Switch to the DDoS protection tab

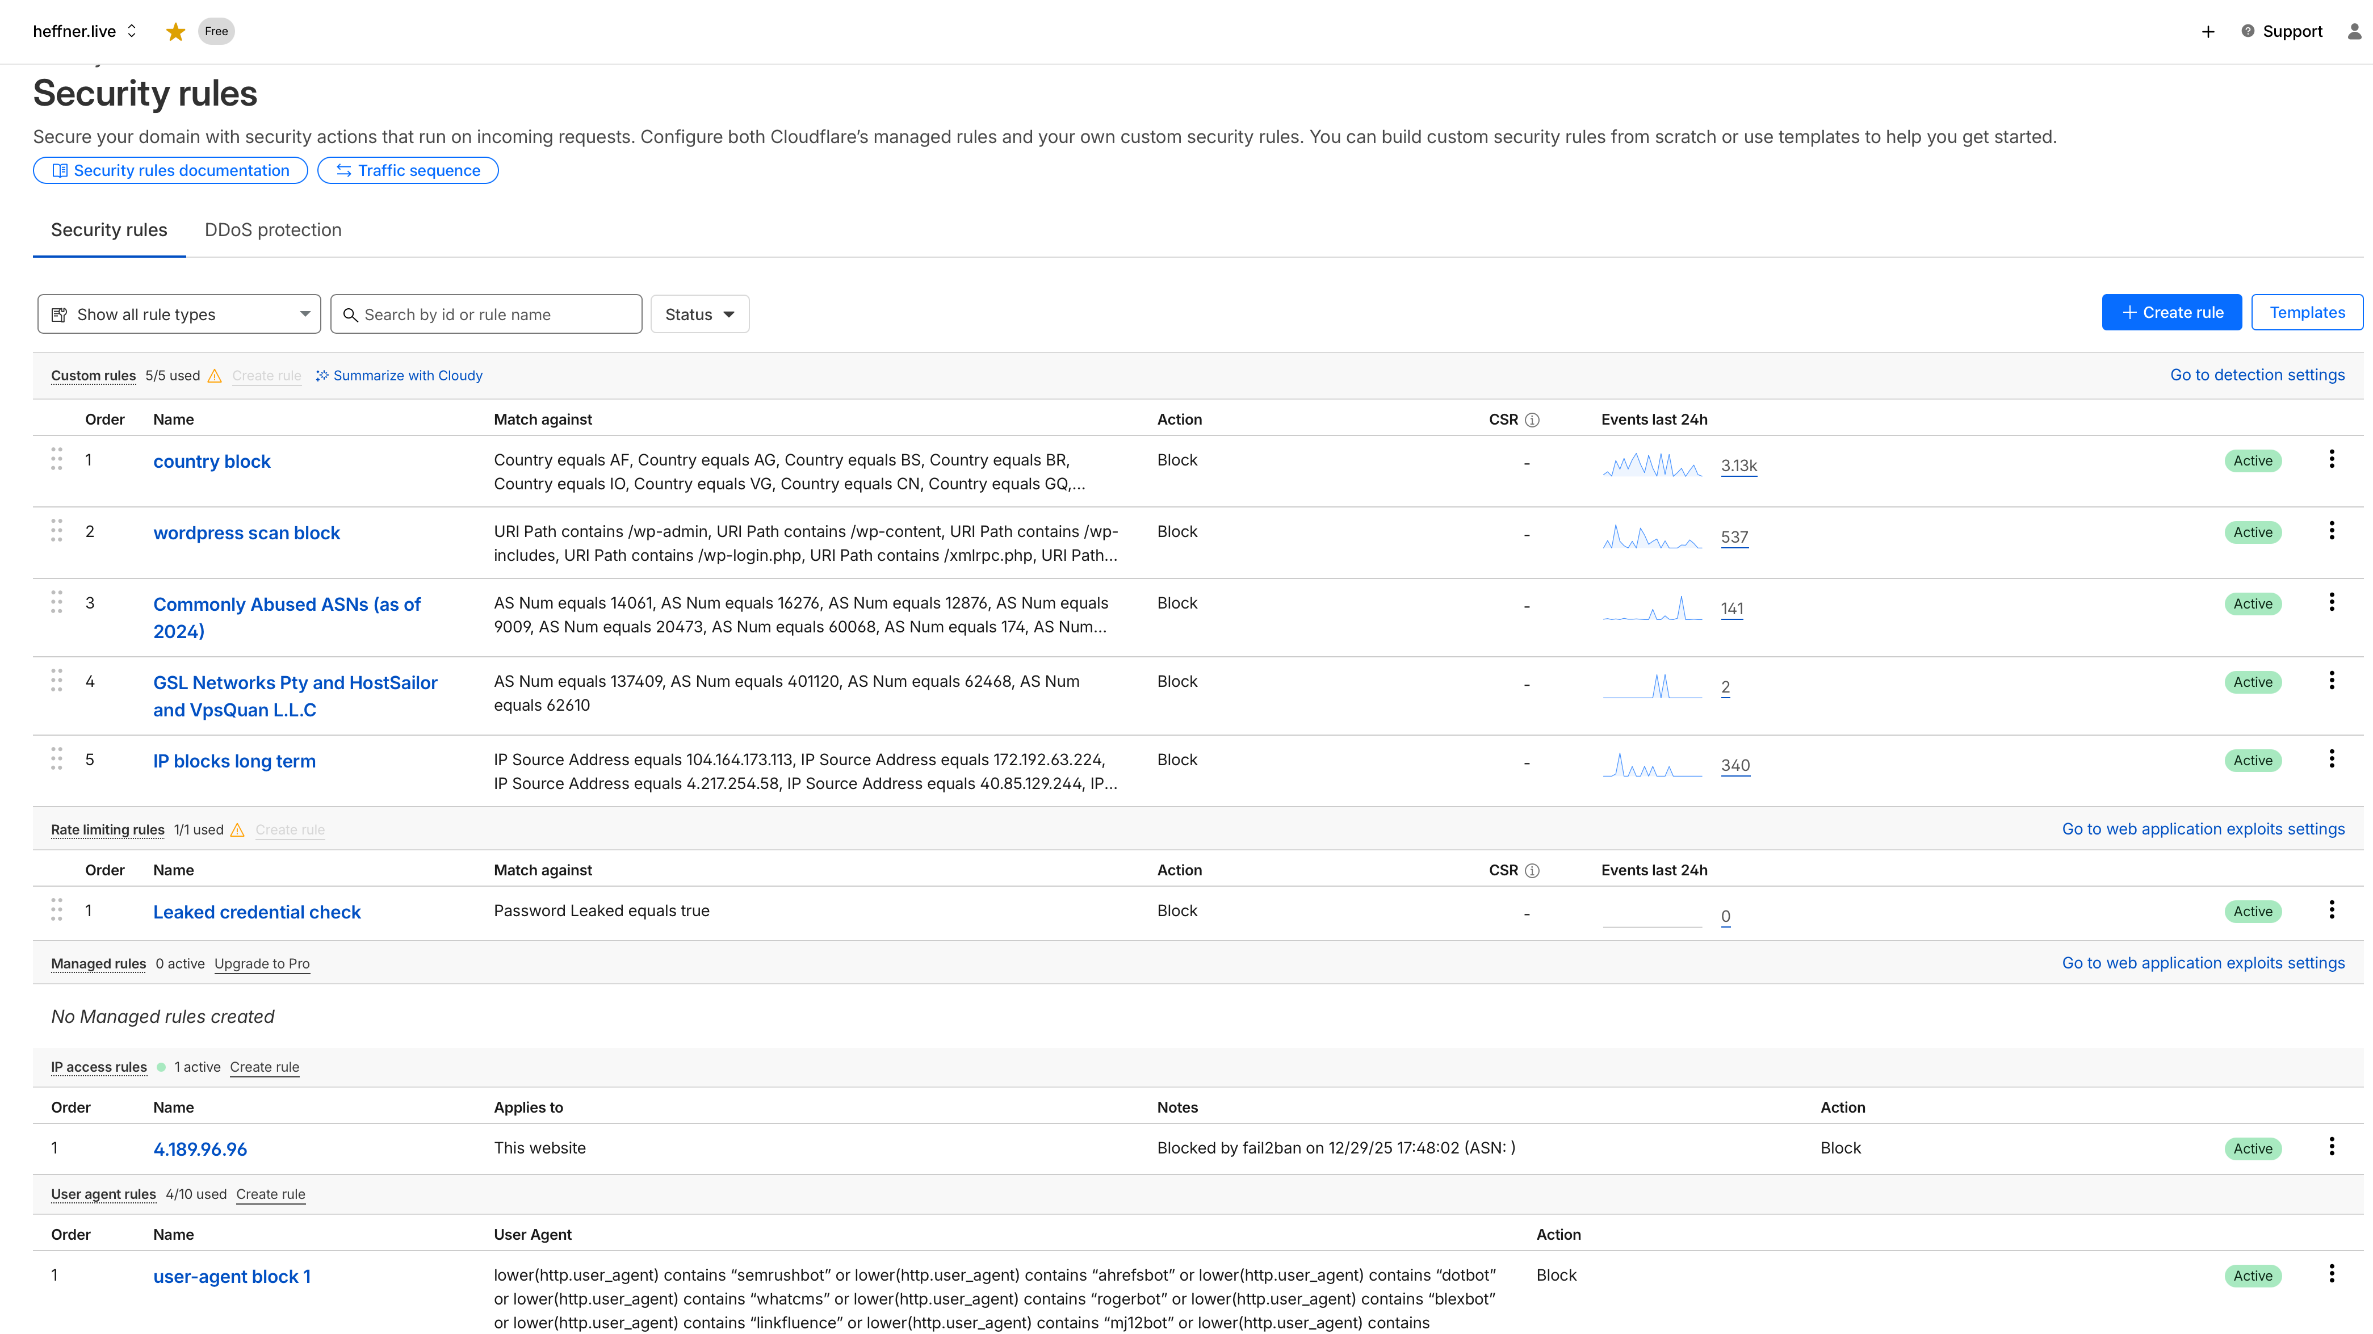pos(272,229)
